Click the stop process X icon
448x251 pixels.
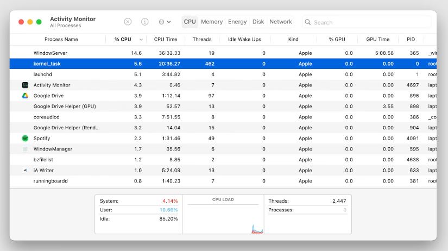coord(128,22)
